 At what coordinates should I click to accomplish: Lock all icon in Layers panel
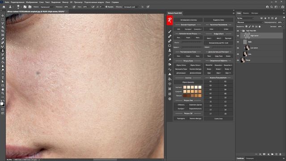click(260, 27)
